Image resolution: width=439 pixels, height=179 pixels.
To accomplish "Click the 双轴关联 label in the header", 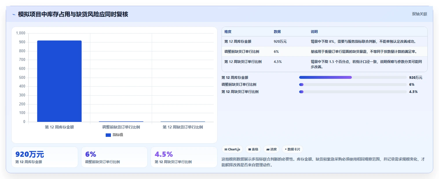I will click(420, 14).
